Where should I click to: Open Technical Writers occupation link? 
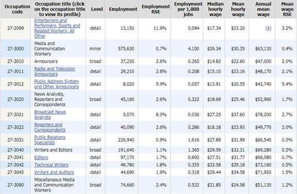pyautogui.click(x=52, y=165)
